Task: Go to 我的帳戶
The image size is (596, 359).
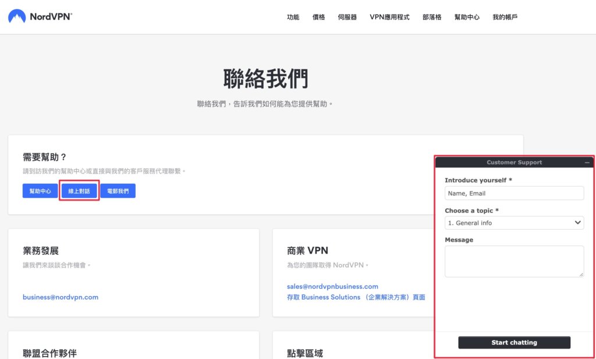Action: pyautogui.click(x=505, y=17)
